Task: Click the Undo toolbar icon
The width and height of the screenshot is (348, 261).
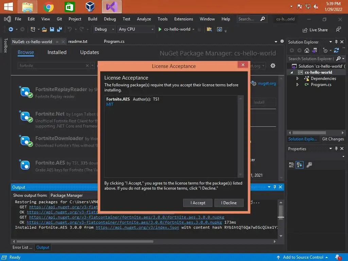Action: coord(70,29)
